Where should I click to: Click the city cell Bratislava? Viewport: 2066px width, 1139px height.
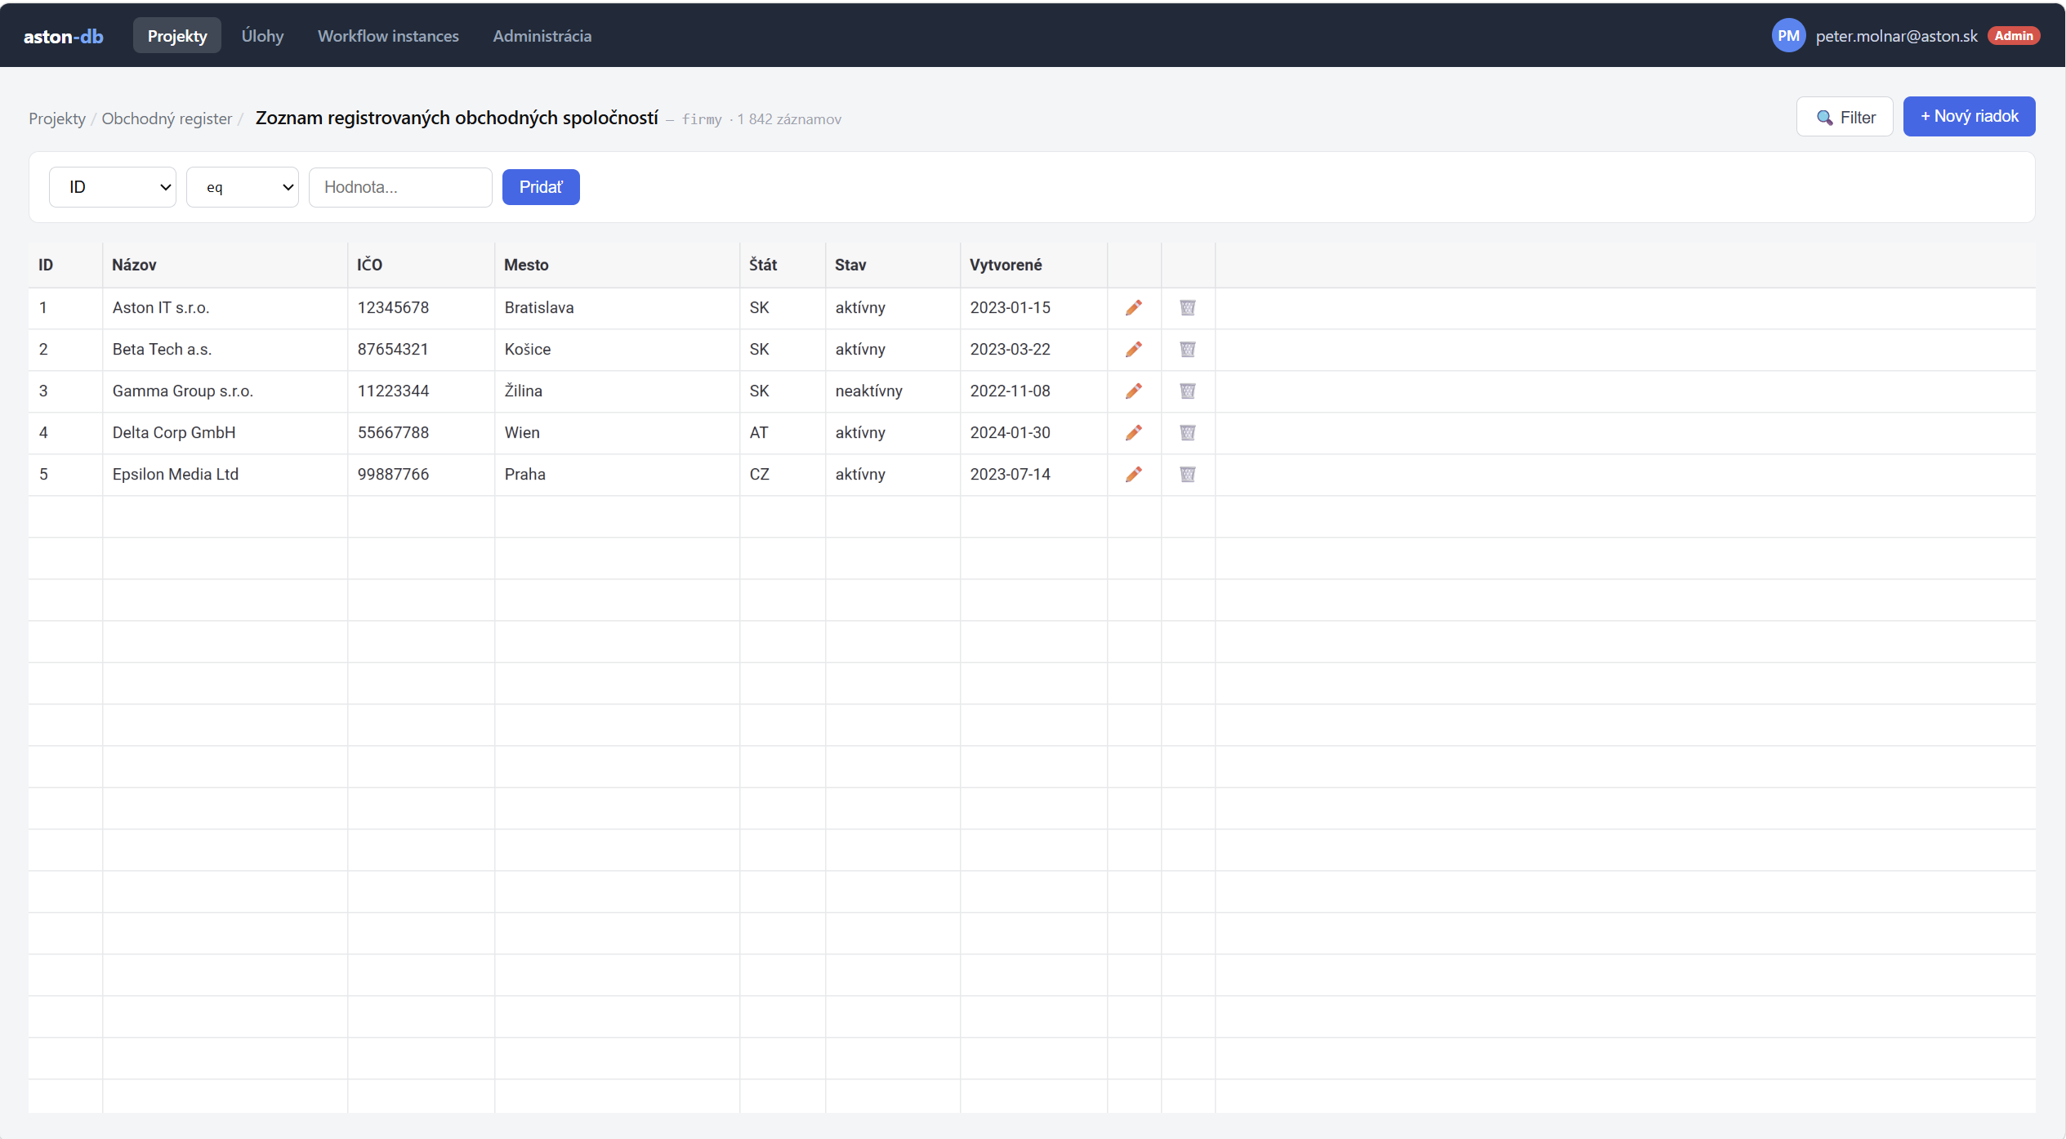pyautogui.click(x=617, y=308)
